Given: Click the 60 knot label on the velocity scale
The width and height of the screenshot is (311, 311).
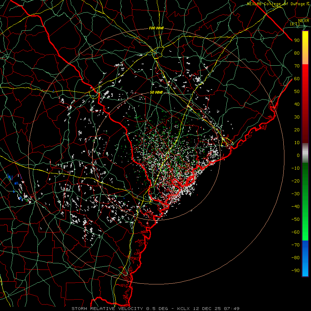Looking at the screenshot, I should click(297, 79).
